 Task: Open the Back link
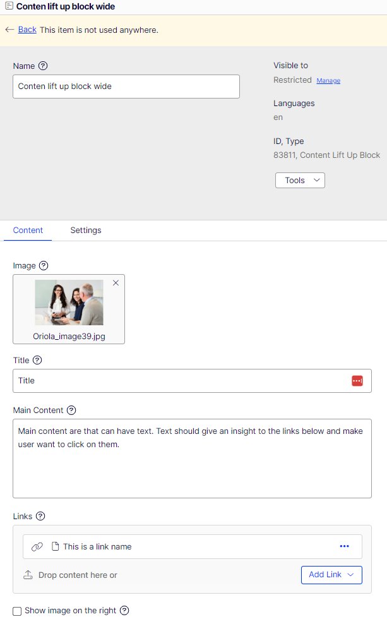coord(27,30)
